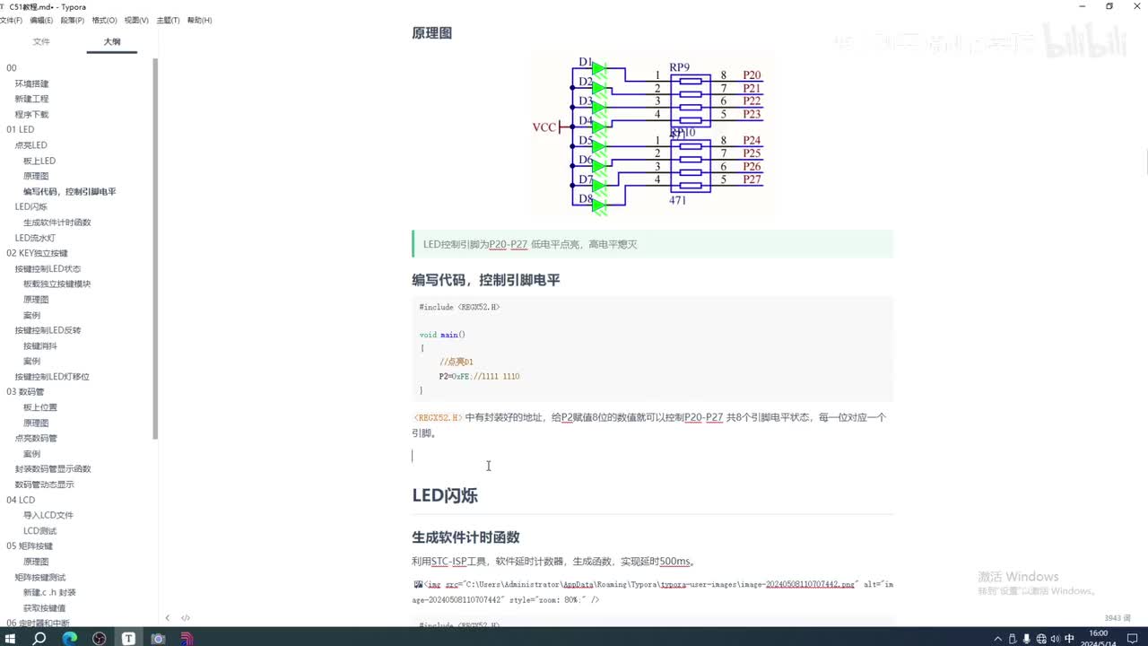
Task: Go to 板上位置 in outline
Action: point(40,407)
